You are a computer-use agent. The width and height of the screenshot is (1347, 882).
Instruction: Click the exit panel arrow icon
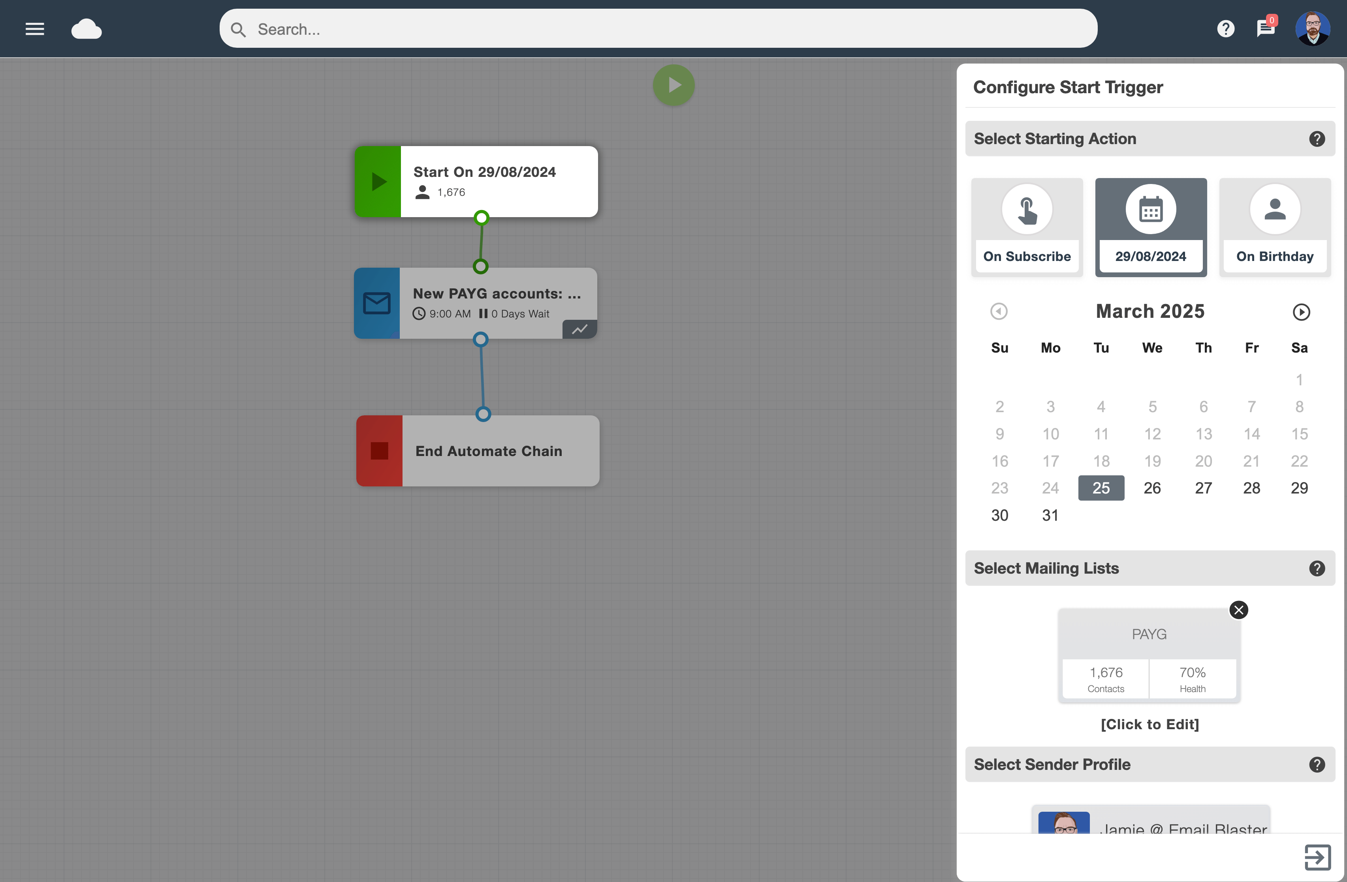[1317, 857]
